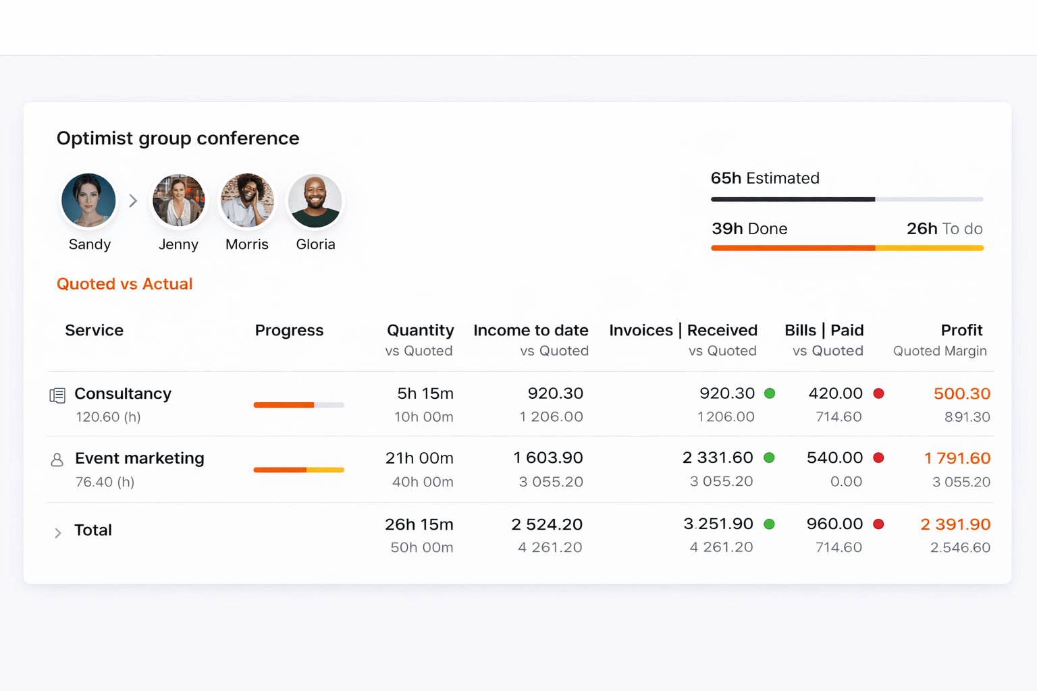
Task: Open the Consultancy service name link
Action: pos(123,393)
